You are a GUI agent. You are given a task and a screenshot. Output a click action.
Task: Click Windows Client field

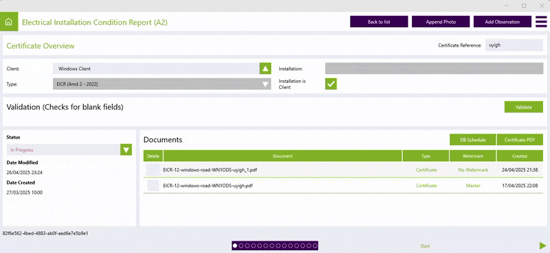pos(156,69)
